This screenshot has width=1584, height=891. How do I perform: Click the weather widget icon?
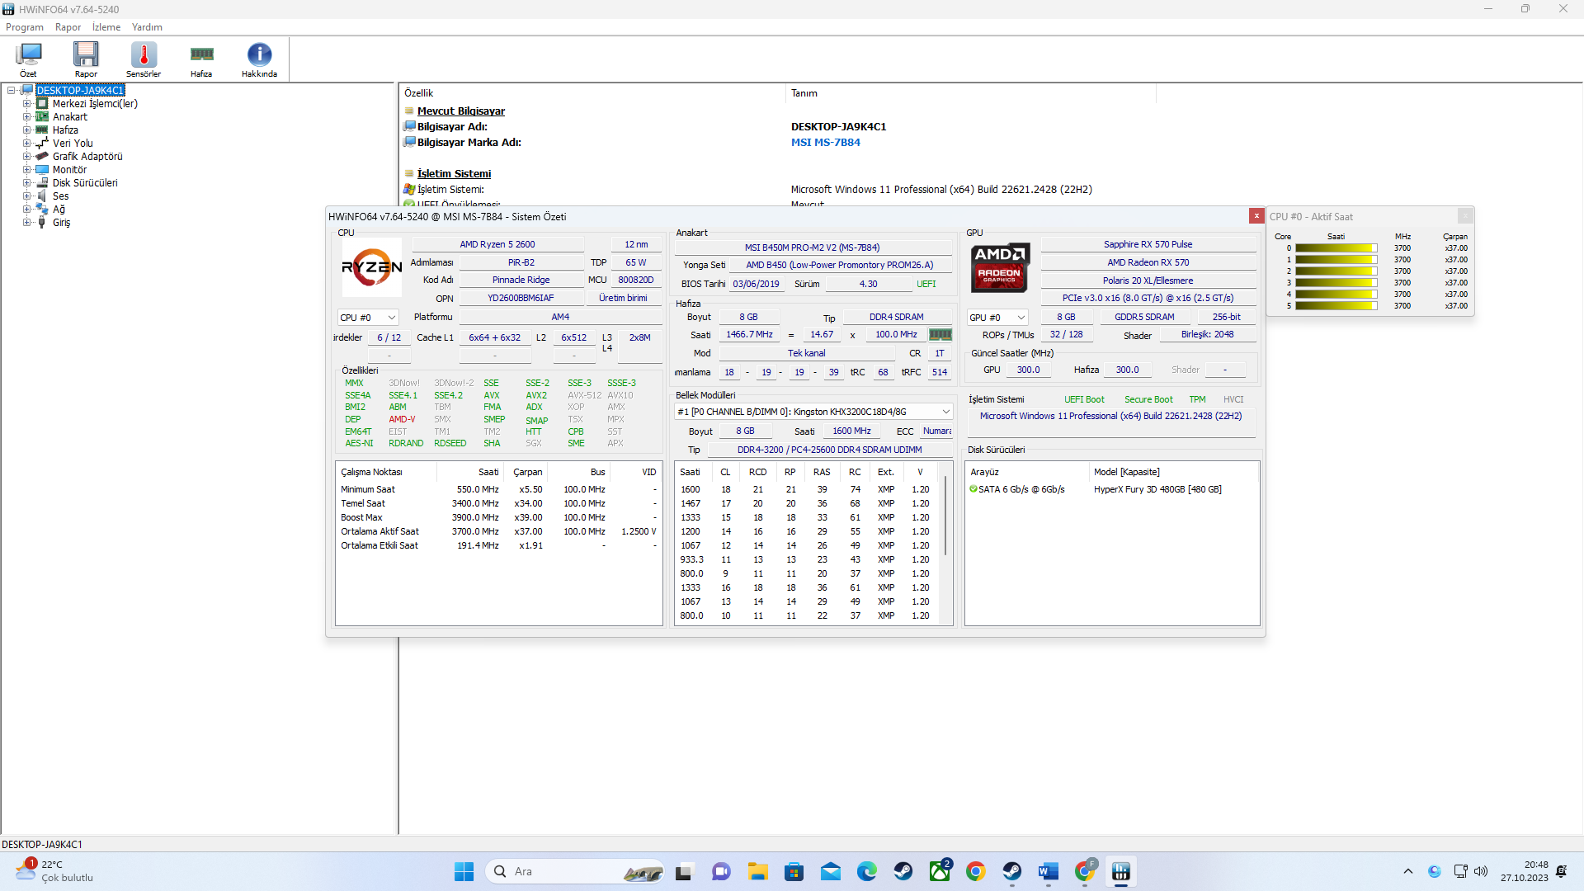(x=26, y=869)
